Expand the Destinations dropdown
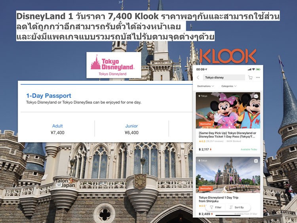The width and height of the screenshot is (297, 223). click(x=206, y=86)
